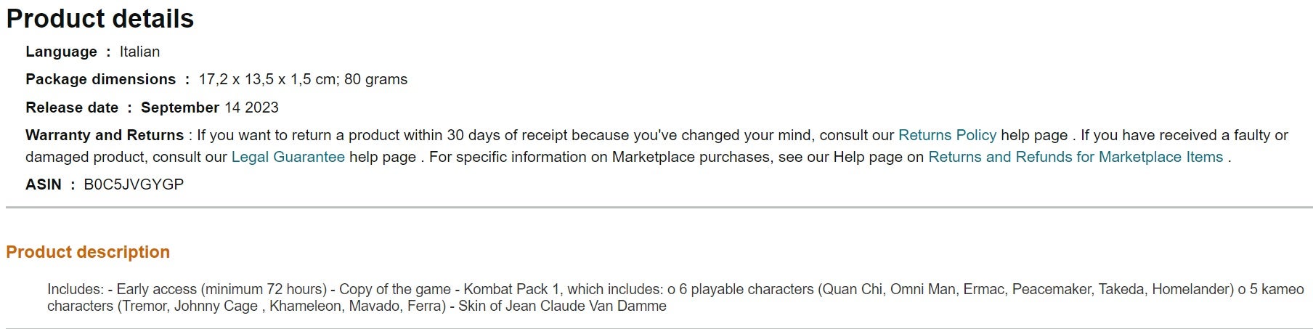This screenshot has height=329, width=1313.
Task: Click the Package dimensions label
Action: coord(100,79)
